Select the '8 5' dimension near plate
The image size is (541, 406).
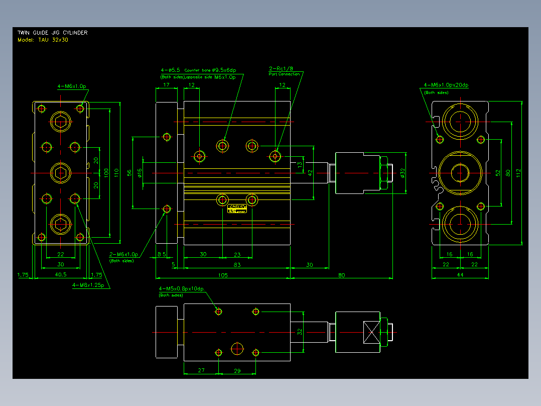click(x=162, y=254)
